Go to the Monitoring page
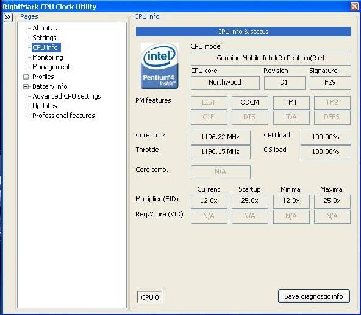 (x=48, y=57)
